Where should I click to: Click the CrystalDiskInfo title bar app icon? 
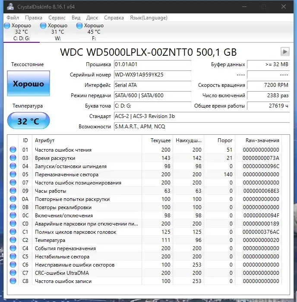point(10,6)
